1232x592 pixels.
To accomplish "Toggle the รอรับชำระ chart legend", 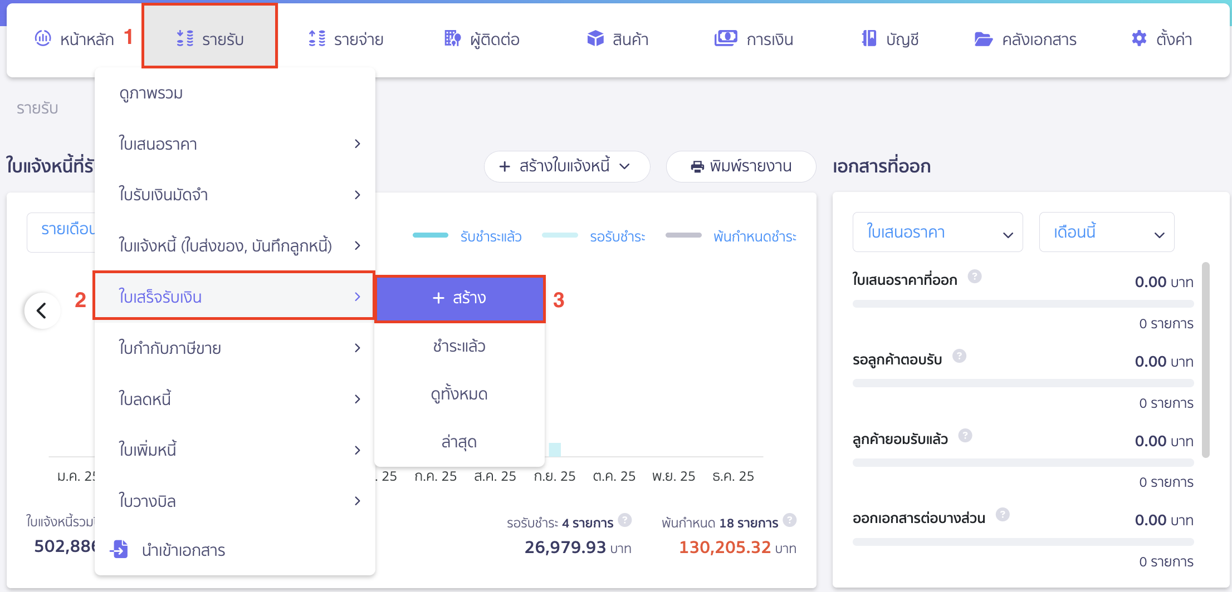I will click(594, 235).
